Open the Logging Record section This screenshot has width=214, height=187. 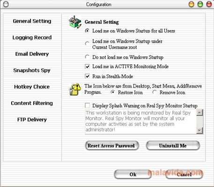point(32,37)
